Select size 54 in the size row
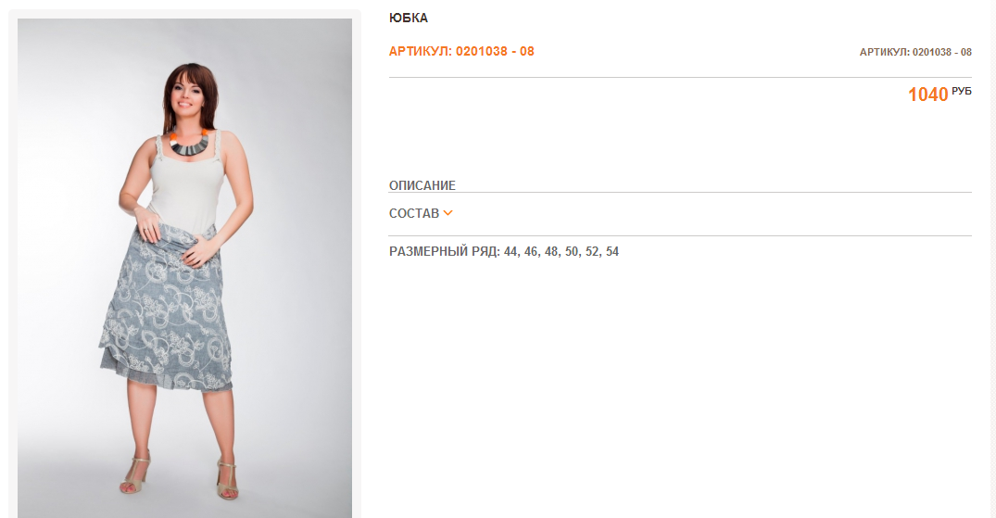Screen dimensions: 996x518 (612, 252)
